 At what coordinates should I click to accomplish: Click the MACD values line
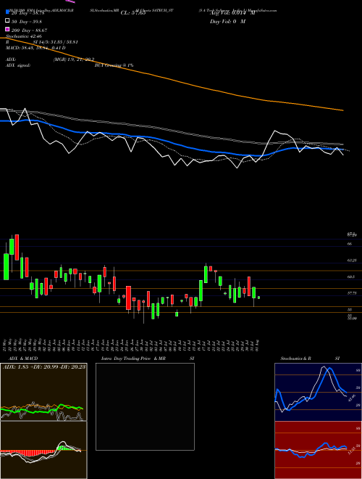click(35, 48)
